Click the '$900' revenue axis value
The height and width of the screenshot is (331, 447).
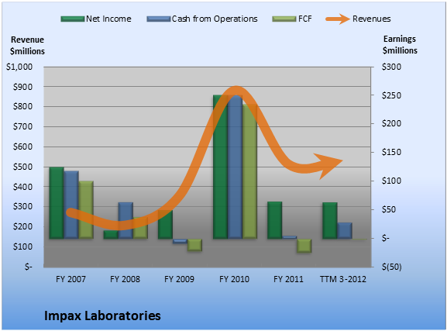22,87
